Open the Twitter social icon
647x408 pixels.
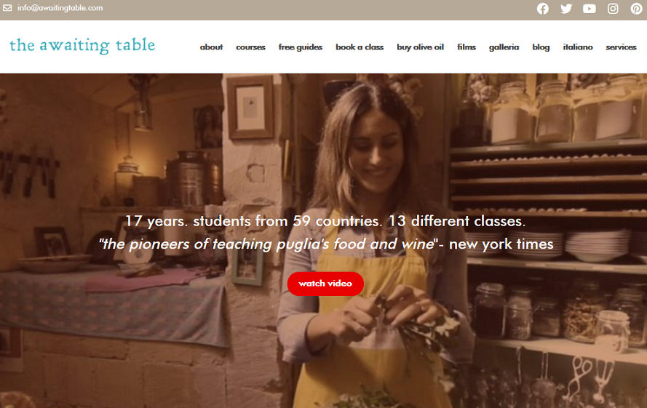pos(566,8)
